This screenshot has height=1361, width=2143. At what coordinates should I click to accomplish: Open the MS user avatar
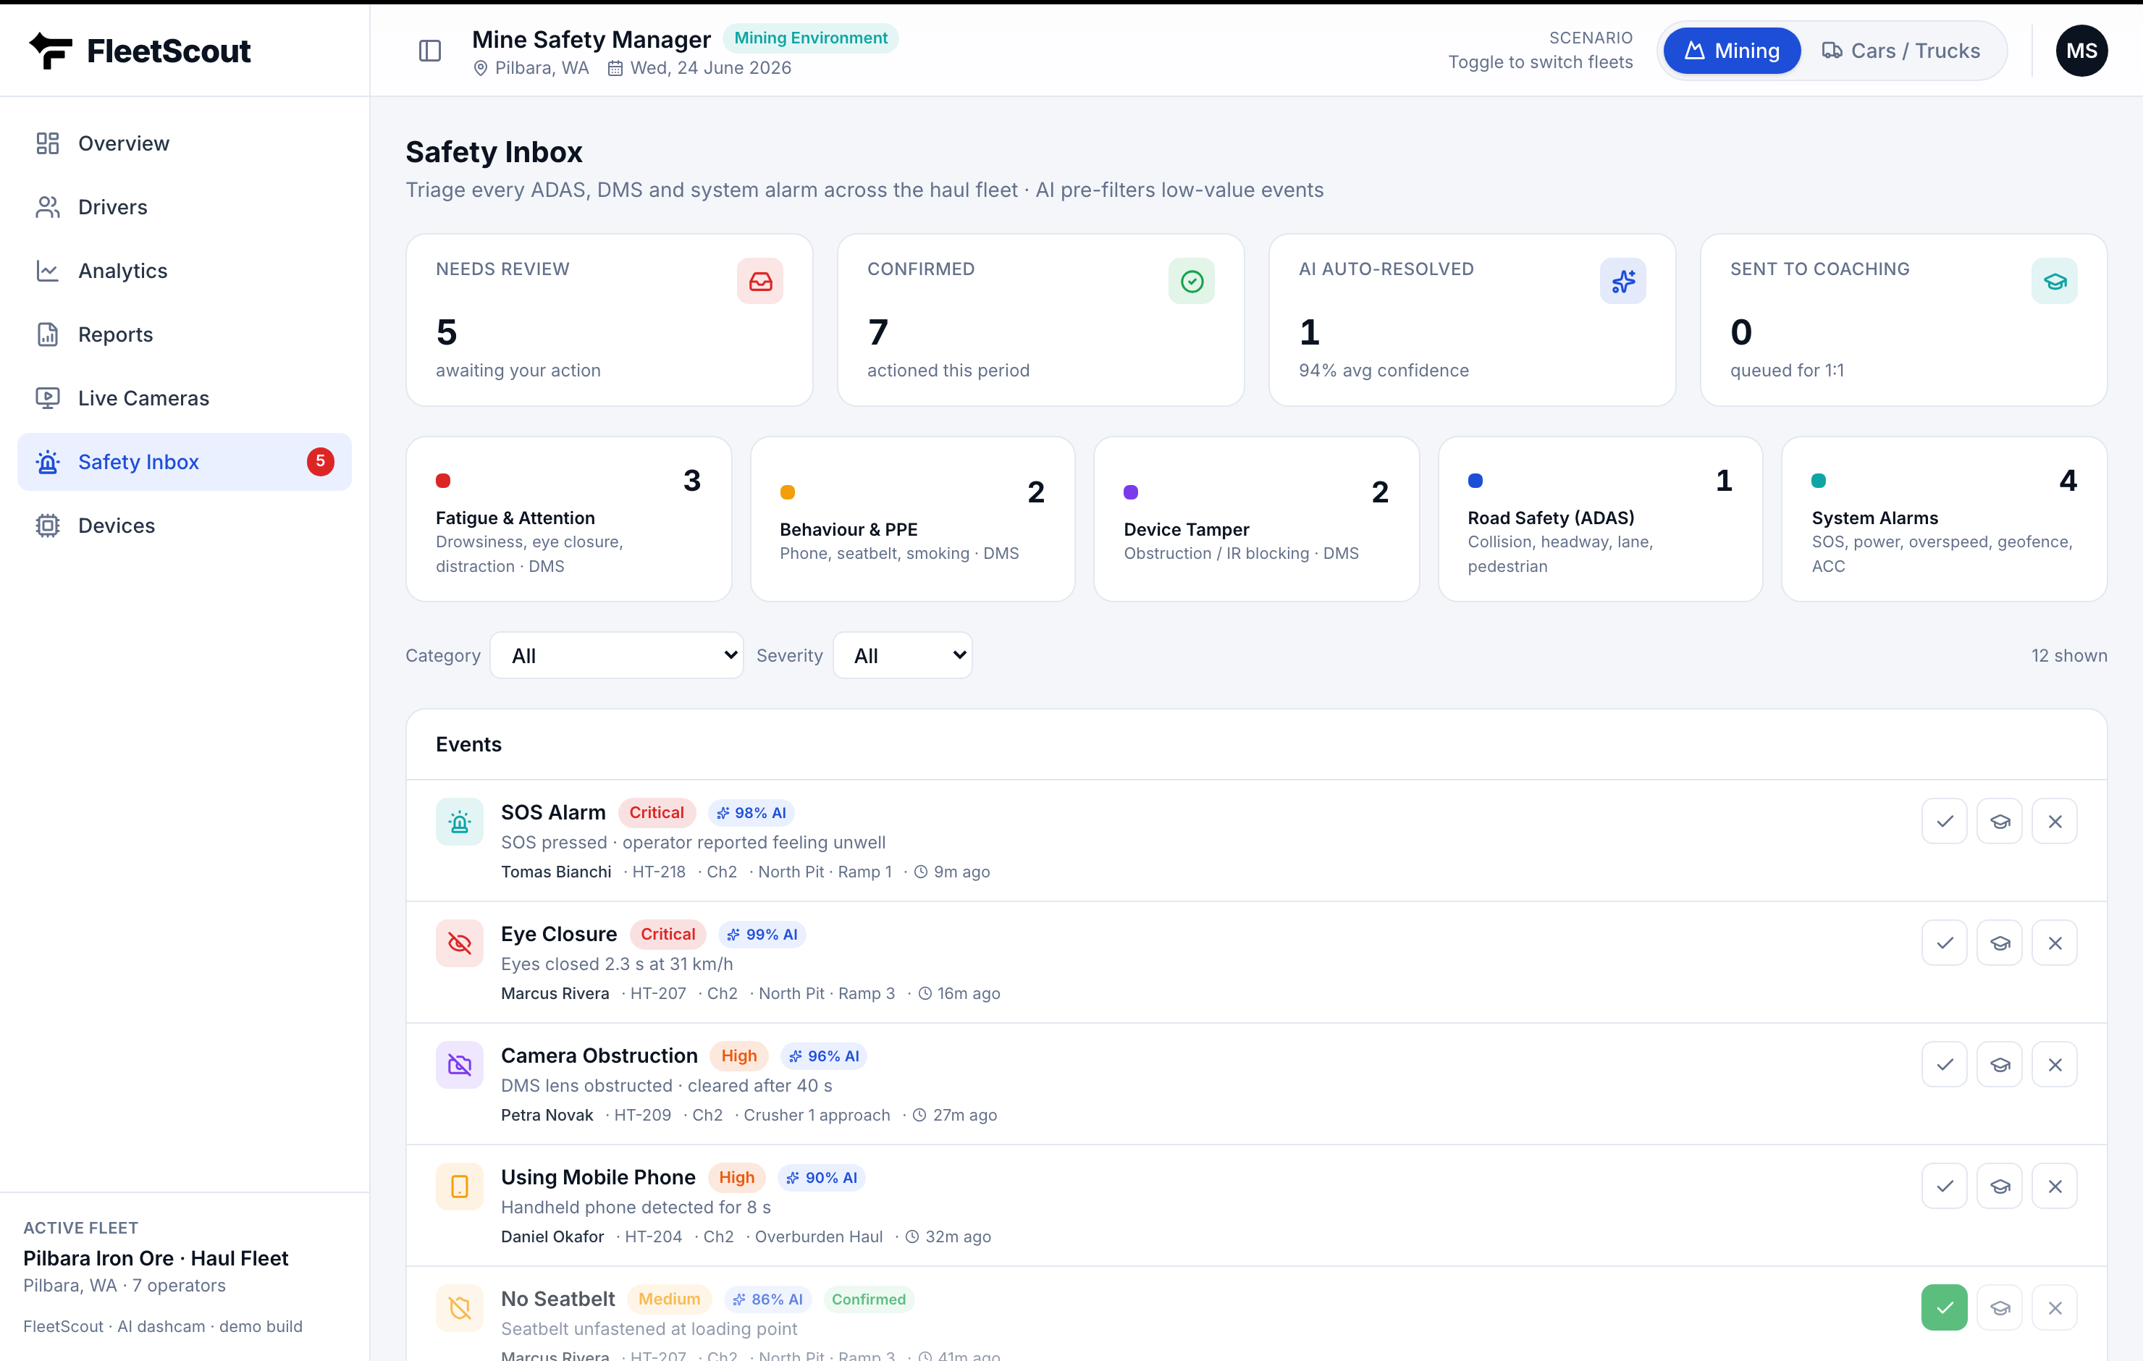click(2081, 51)
